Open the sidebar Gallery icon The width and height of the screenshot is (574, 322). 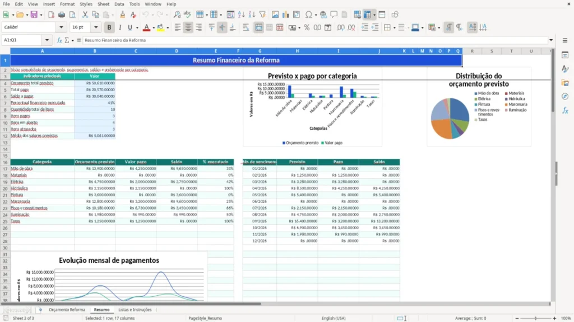click(565, 83)
